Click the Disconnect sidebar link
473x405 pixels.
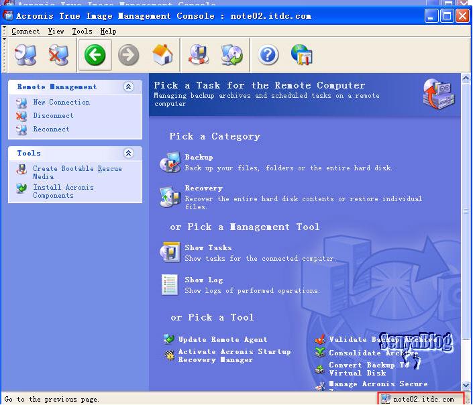pos(53,115)
